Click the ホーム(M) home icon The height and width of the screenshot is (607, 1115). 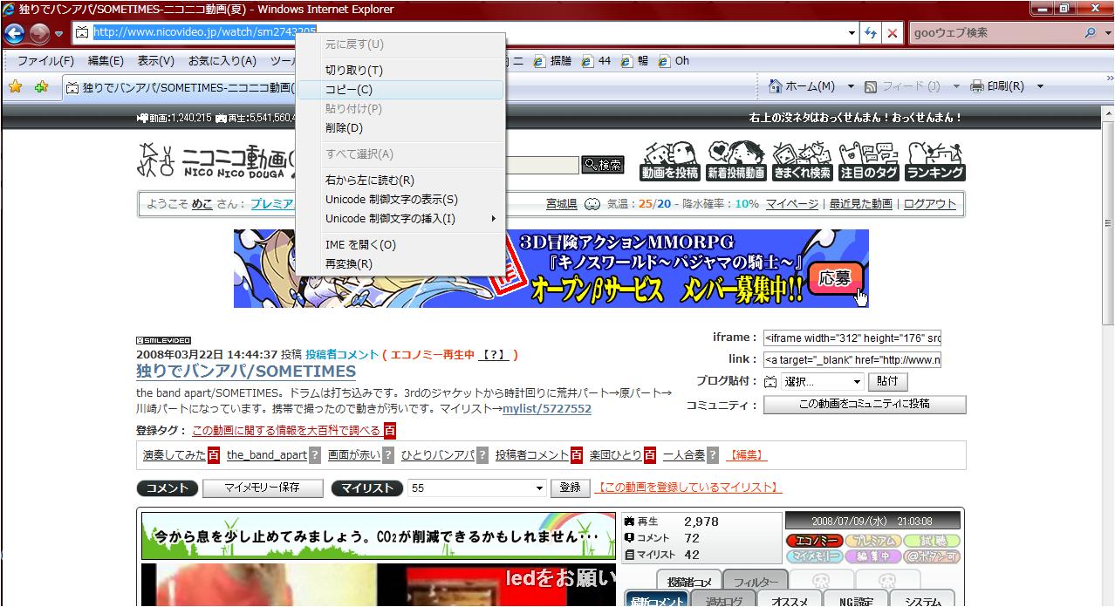[775, 86]
